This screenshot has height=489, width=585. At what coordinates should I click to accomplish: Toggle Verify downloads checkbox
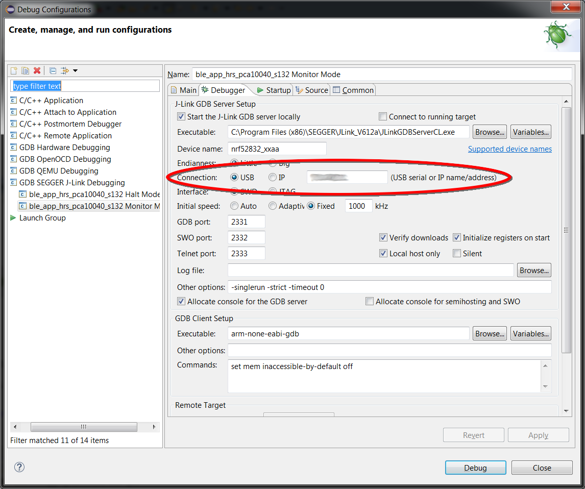[383, 237]
